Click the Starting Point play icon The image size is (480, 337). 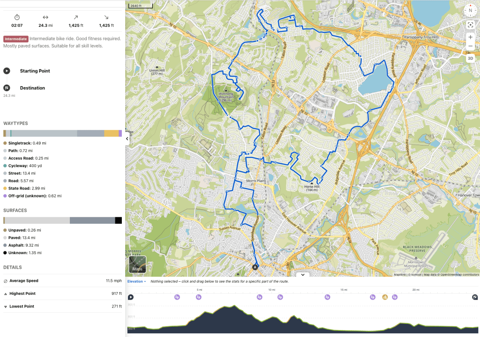tap(7, 71)
